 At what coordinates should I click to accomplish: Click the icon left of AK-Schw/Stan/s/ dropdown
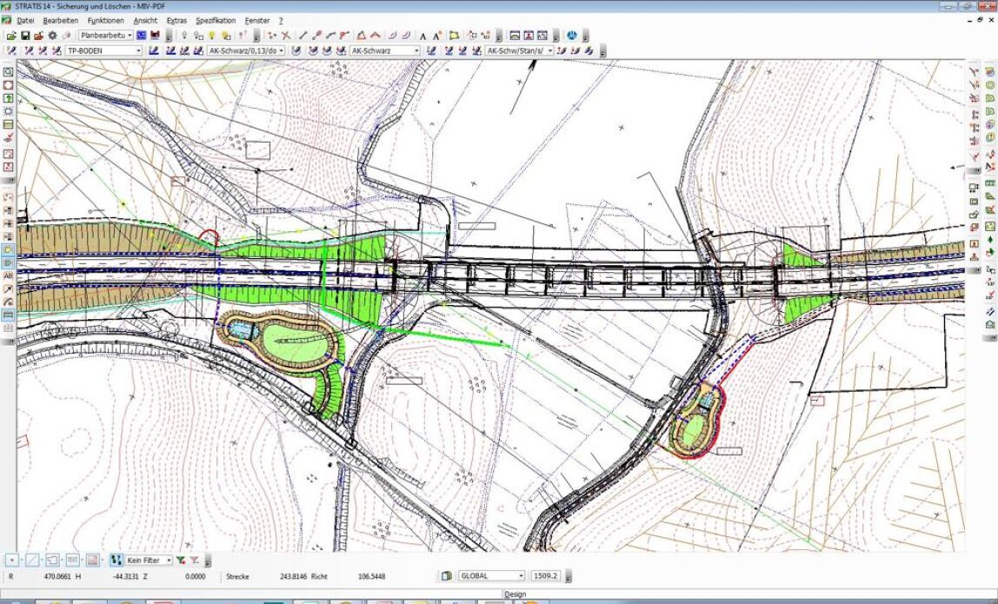476,50
